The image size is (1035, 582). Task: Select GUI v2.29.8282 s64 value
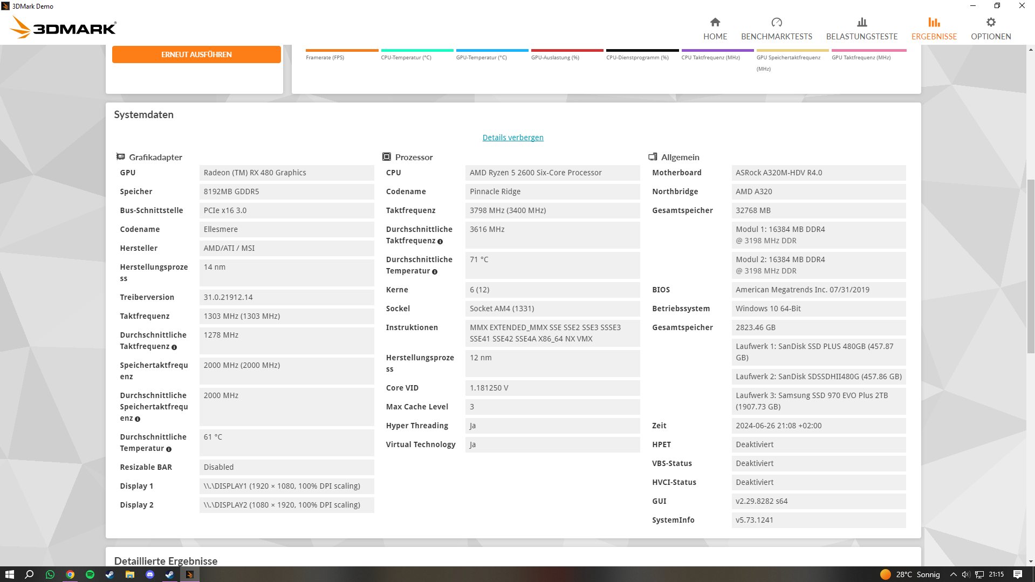pyautogui.click(x=818, y=501)
